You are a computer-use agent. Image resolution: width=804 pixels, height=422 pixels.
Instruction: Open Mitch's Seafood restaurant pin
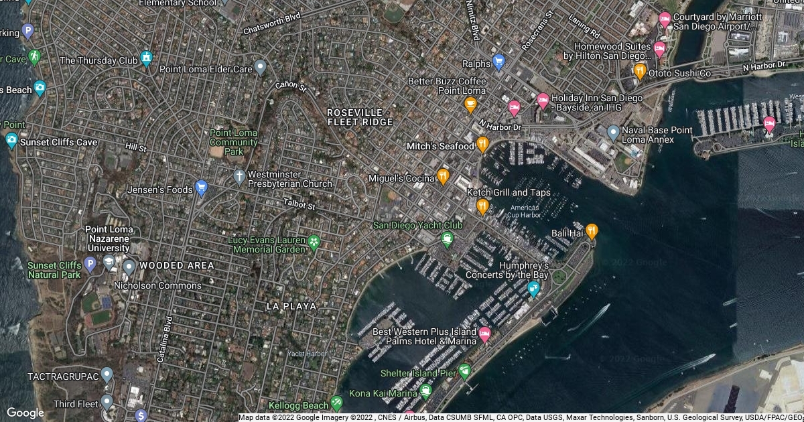coord(482,145)
